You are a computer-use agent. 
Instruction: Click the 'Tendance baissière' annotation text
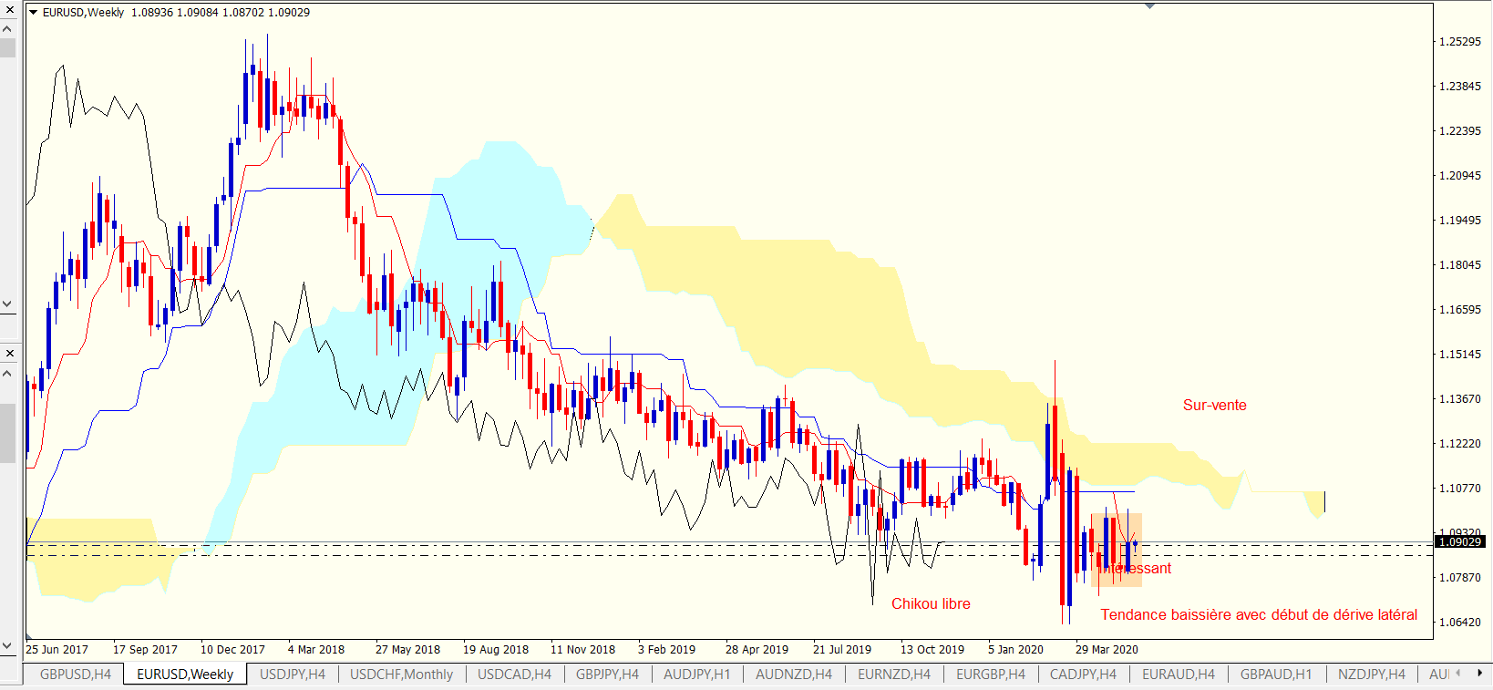tap(1258, 615)
